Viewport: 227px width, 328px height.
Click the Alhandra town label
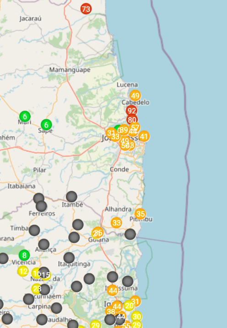point(118,209)
